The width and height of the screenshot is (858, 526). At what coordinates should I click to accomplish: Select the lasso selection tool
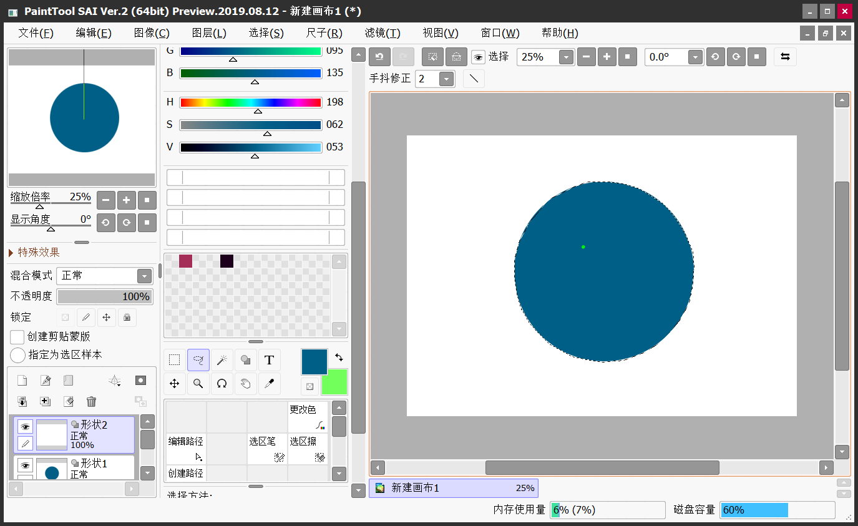[x=198, y=360]
